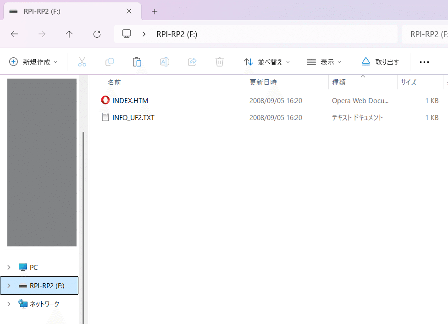The image size is (448, 324).
Task: Sort files by the 名前 column header
Action: [114, 82]
